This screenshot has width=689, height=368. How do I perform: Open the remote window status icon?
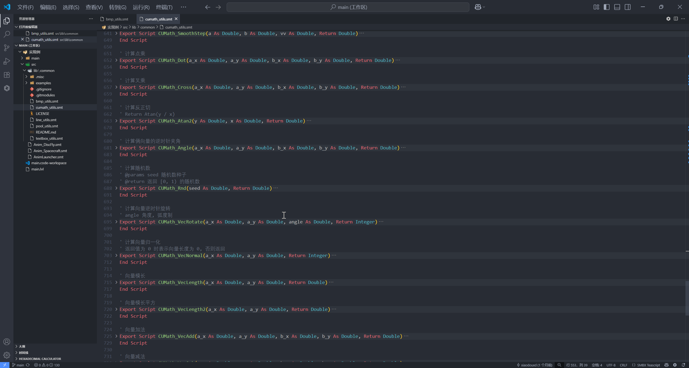coord(5,365)
